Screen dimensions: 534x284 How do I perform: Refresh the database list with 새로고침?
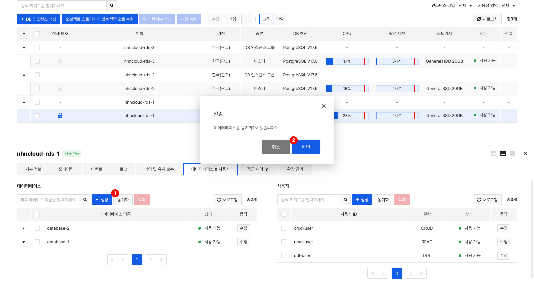(x=227, y=200)
